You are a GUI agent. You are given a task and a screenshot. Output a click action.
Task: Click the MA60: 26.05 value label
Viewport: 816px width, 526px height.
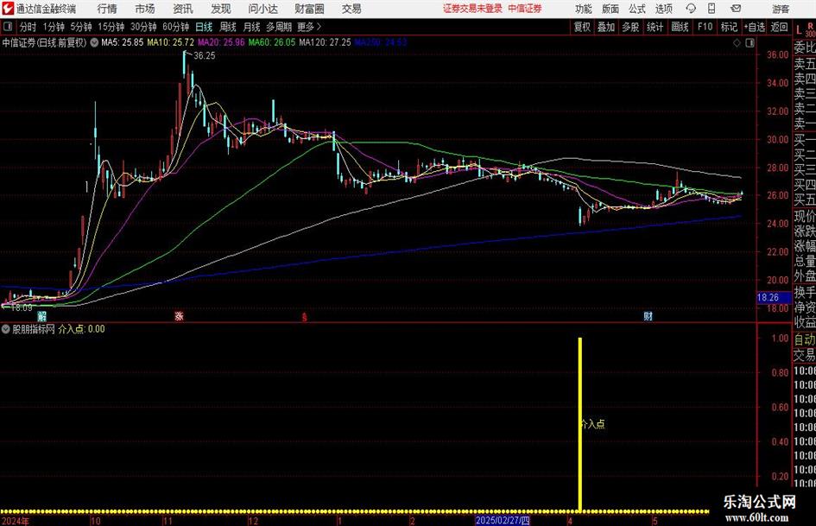(x=272, y=42)
